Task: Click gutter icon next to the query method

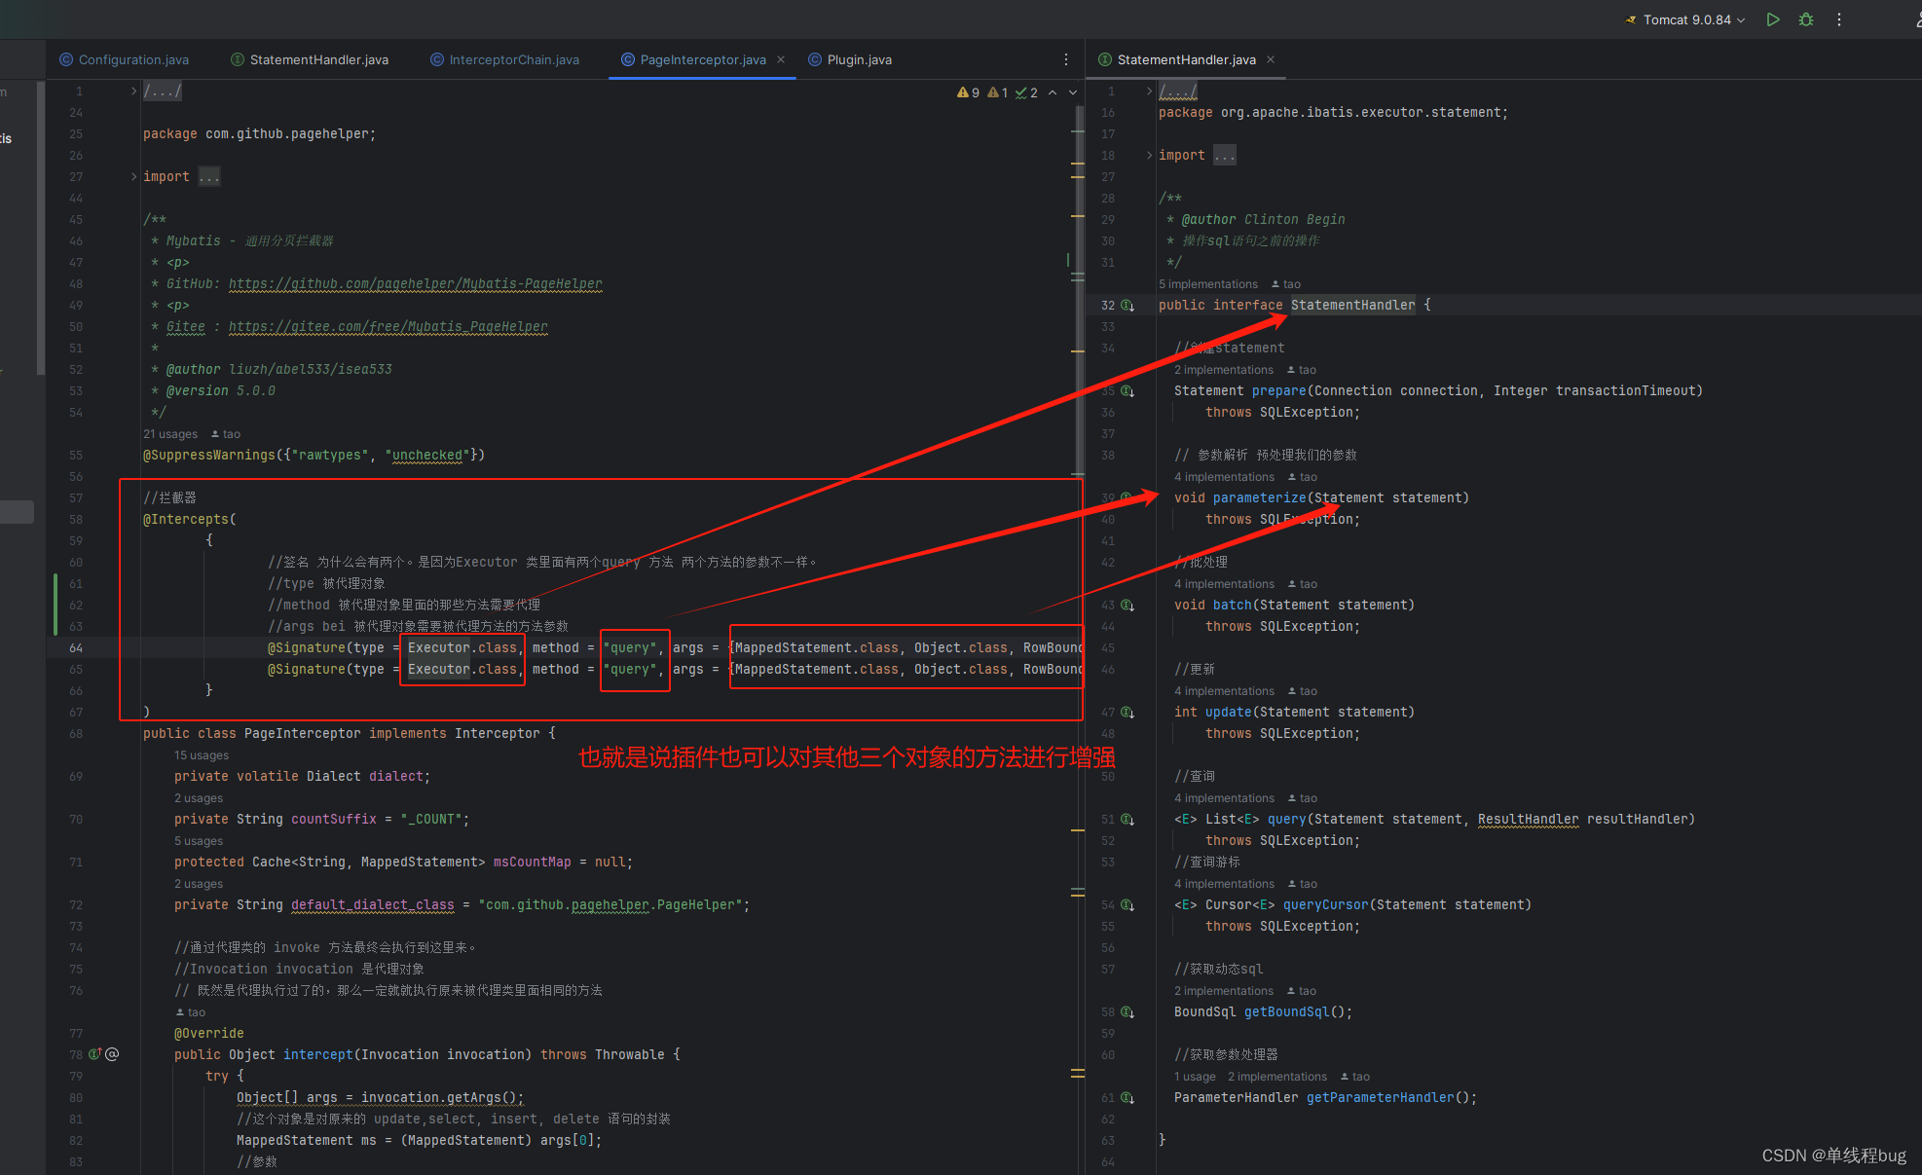Action: tap(1127, 820)
